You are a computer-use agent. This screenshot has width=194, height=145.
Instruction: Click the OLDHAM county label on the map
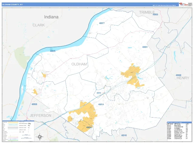tap(79, 64)
